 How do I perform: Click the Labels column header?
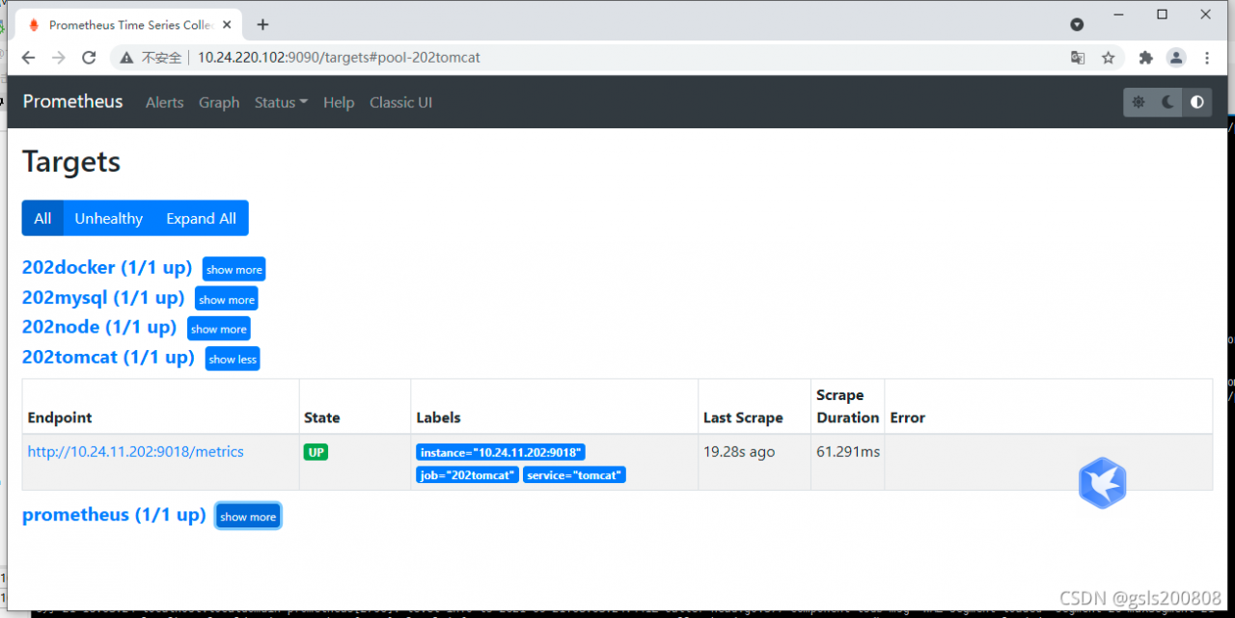click(438, 417)
